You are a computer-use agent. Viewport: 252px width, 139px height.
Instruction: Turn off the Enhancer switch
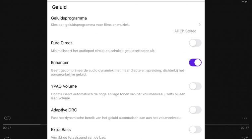(195, 63)
